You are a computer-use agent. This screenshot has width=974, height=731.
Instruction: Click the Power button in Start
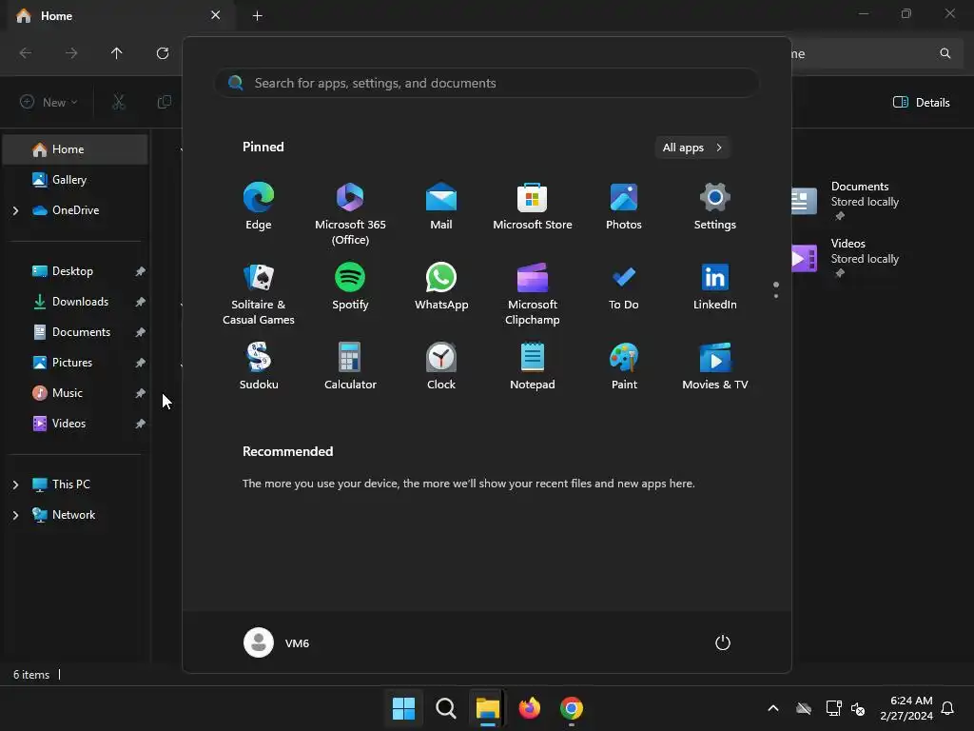(723, 642)
